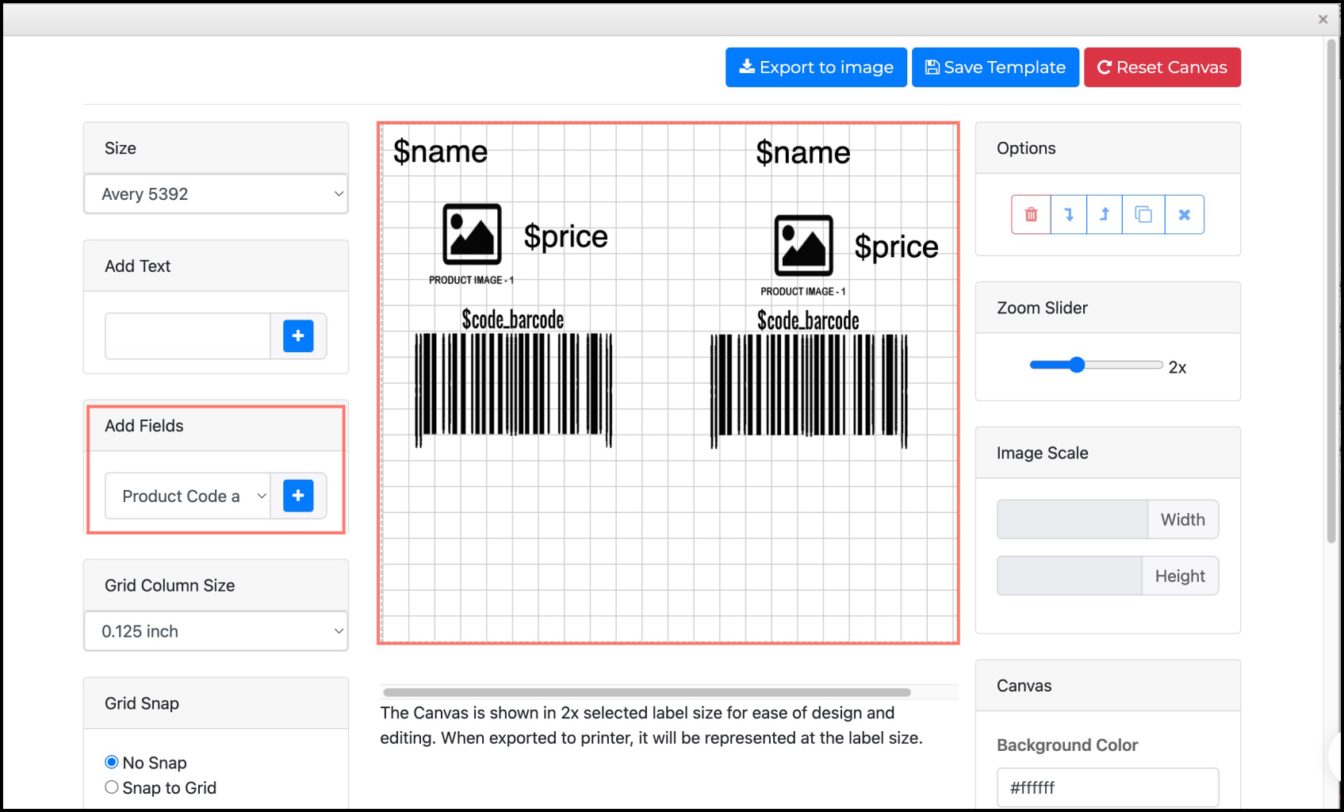
Task: Open the Avery 5392 size dropdown
Action: tap(216, 194)
